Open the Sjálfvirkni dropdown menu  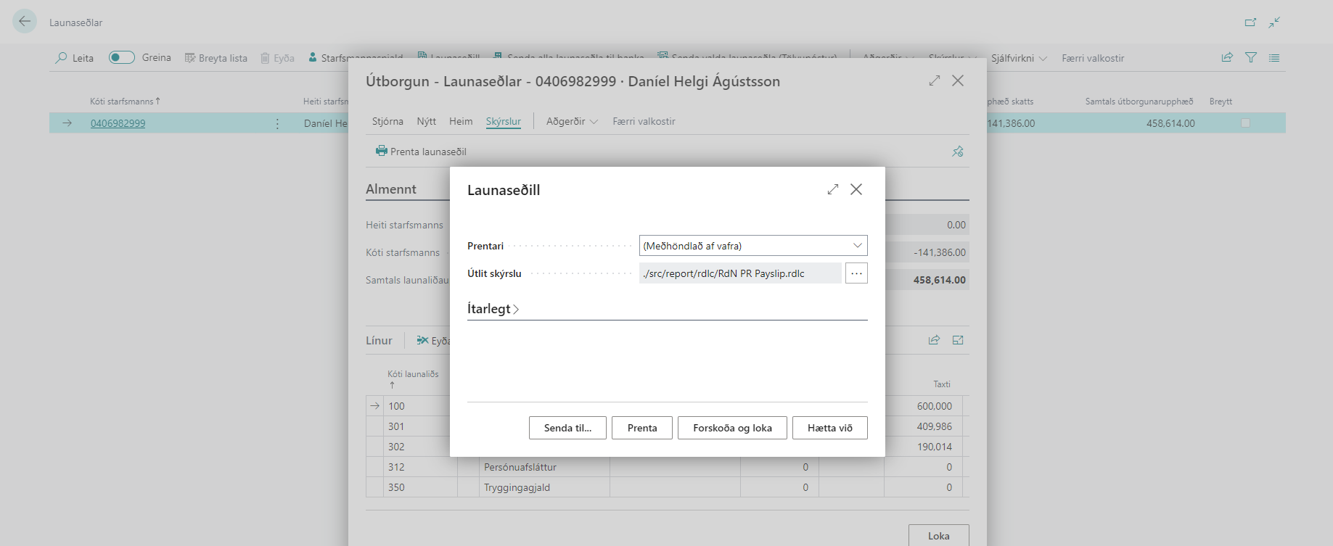[x=1019, y=58]
